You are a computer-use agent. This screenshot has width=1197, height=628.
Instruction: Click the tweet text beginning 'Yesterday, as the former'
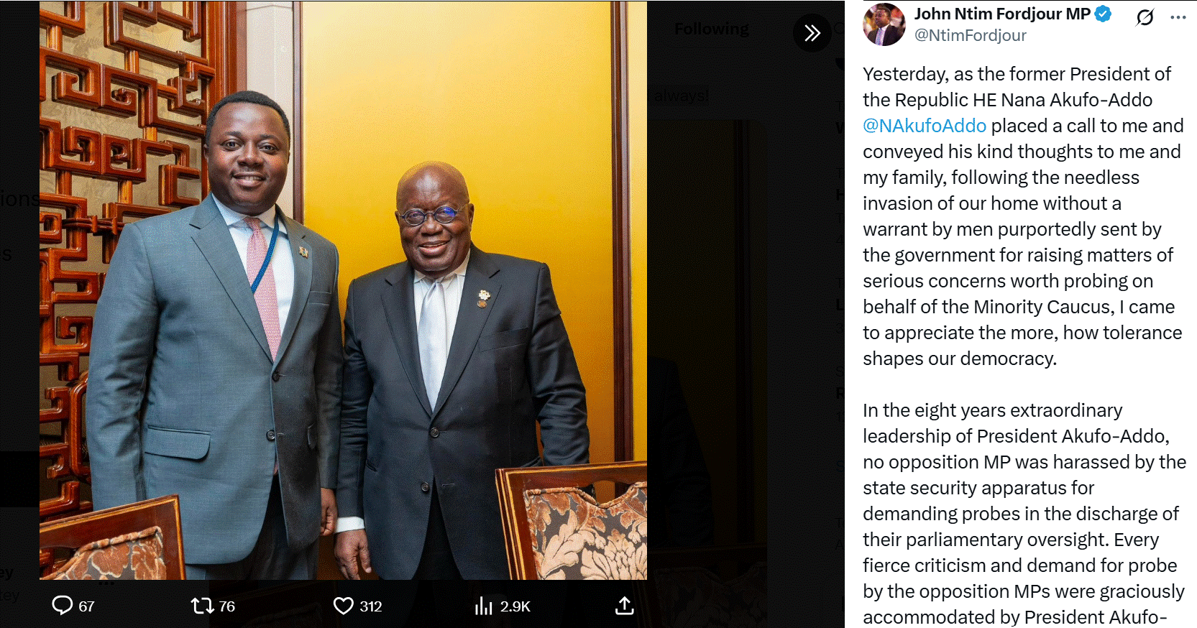1022,216
